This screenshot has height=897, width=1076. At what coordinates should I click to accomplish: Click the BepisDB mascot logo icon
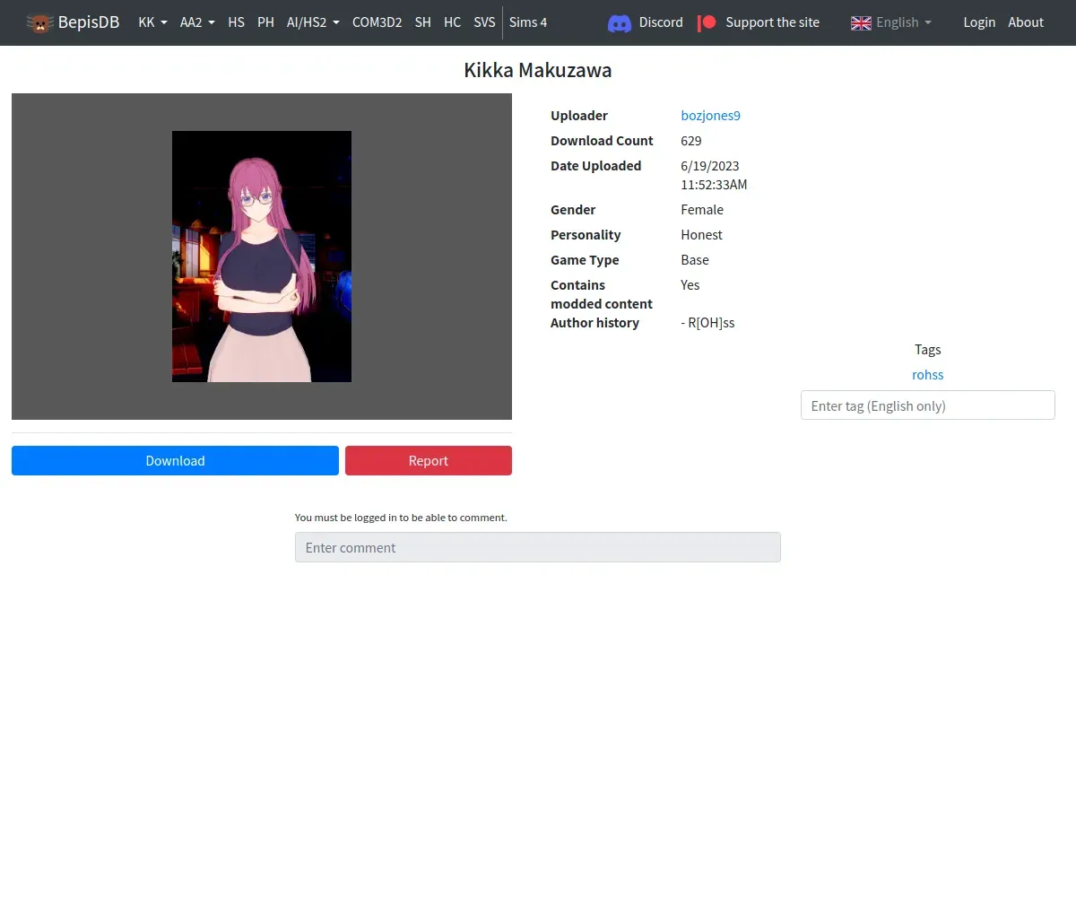(x=39, y=22)
